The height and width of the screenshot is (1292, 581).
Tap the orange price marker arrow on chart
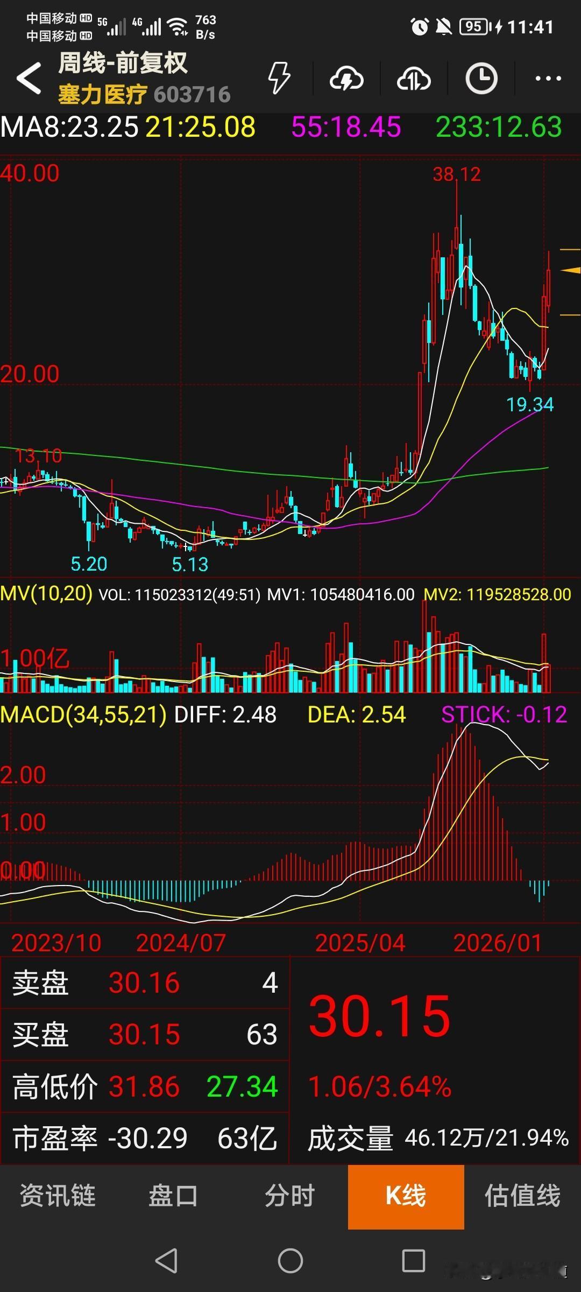pos(570,270)
